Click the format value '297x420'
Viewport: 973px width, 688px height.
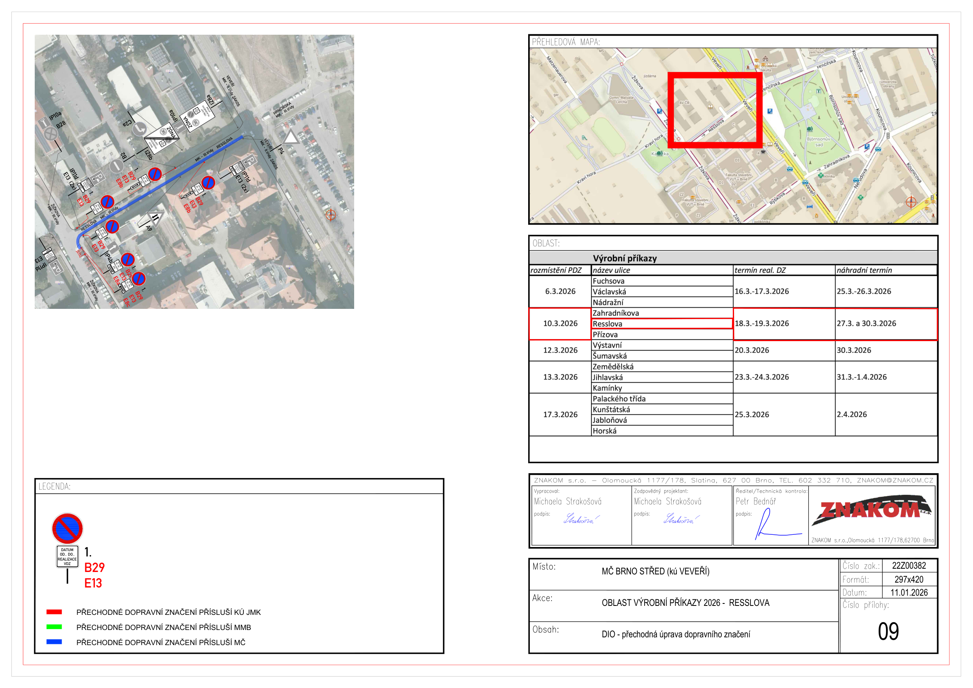click(x=909, y=579)
